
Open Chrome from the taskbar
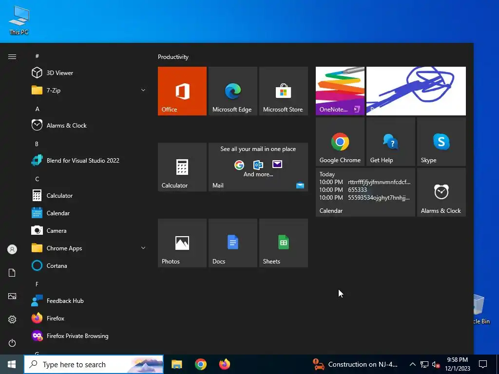click(200, 364)
